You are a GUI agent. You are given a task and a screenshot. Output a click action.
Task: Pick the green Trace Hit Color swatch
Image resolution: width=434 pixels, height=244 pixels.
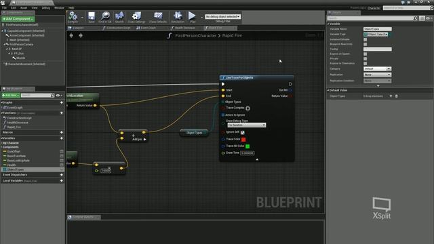(x=248, y=146)
